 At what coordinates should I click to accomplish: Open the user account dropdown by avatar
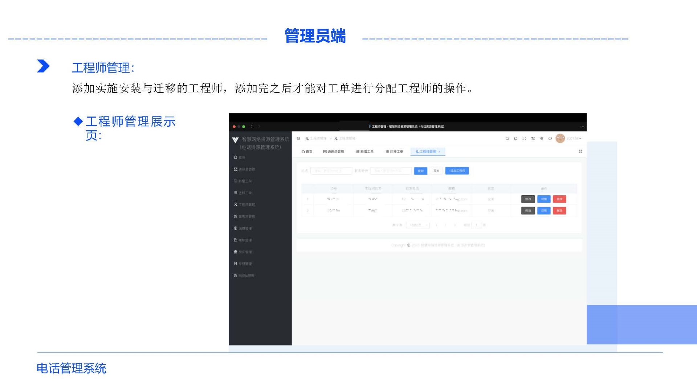point(574,139)
